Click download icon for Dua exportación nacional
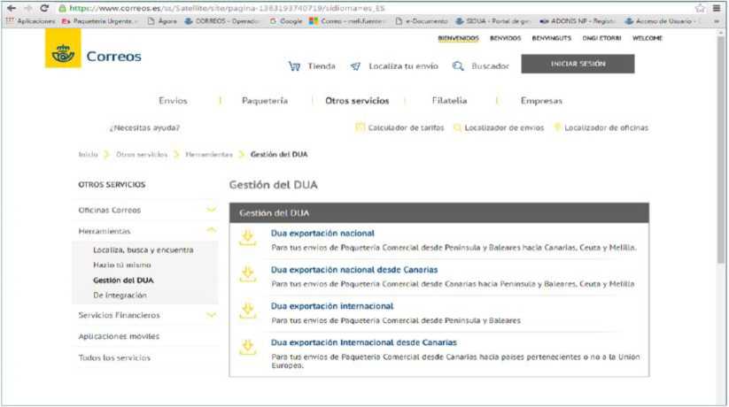Screen dimensions: 729x407 click(x=247, y=237)
